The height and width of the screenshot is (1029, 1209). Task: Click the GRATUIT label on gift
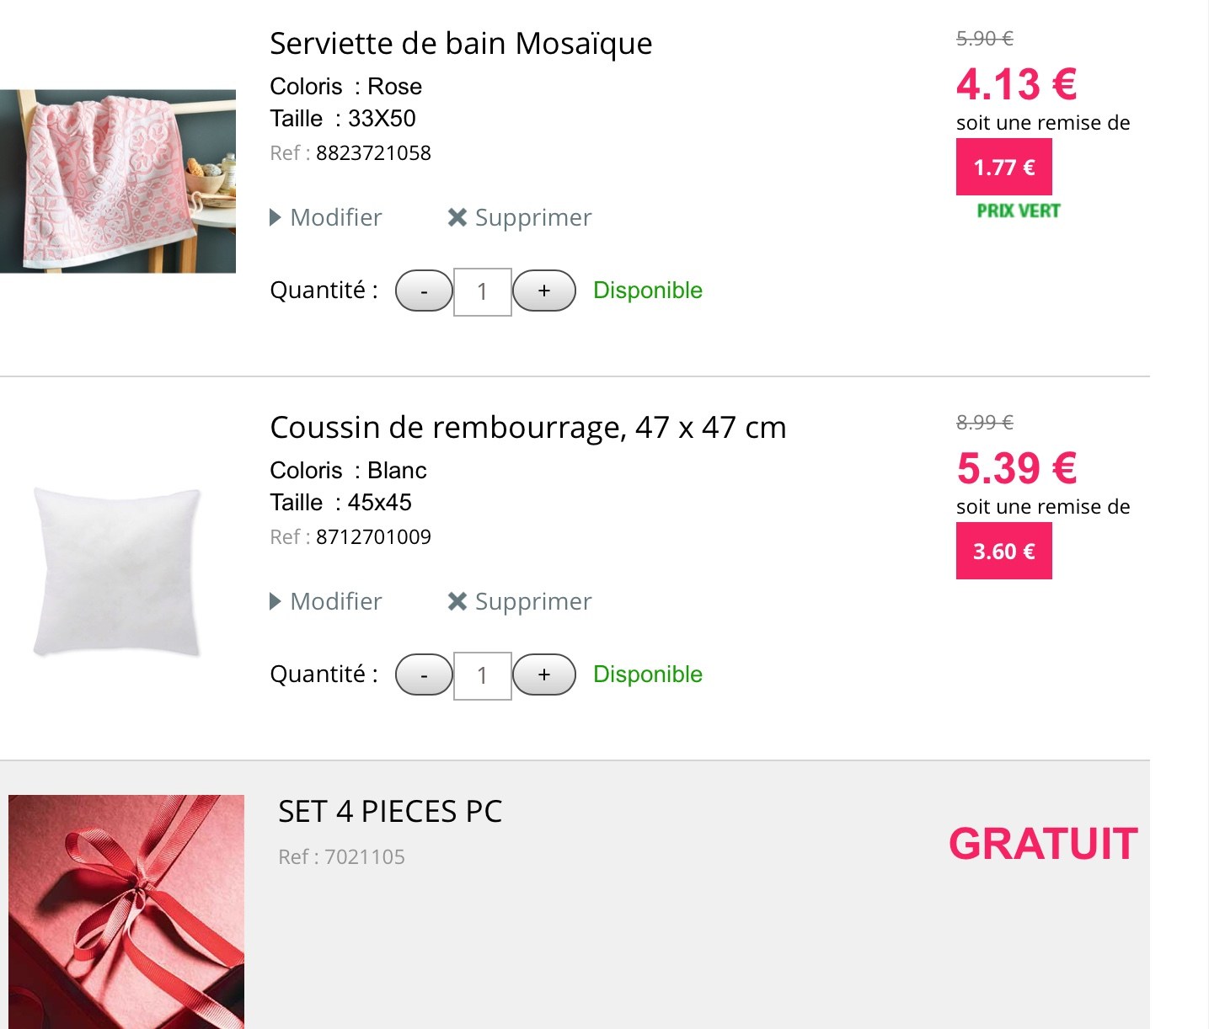(1043, 844)
